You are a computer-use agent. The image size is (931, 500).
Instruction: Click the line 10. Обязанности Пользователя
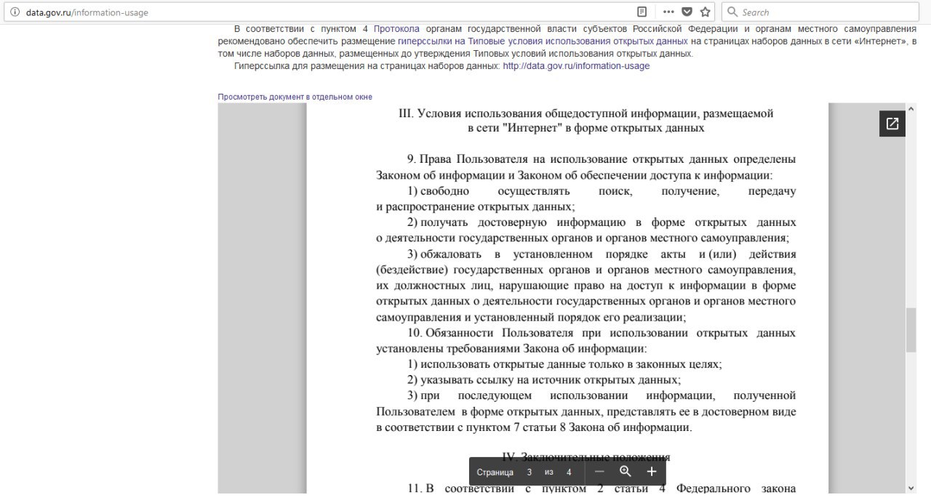602,333
